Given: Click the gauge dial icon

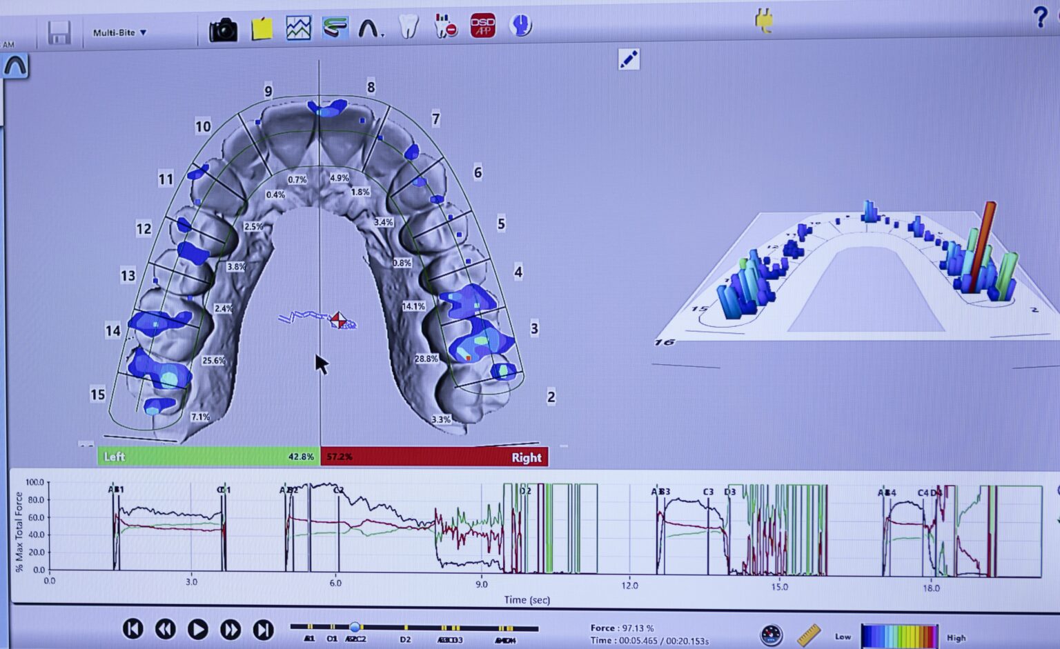Looking at the screenshot, I should [771, 635].
